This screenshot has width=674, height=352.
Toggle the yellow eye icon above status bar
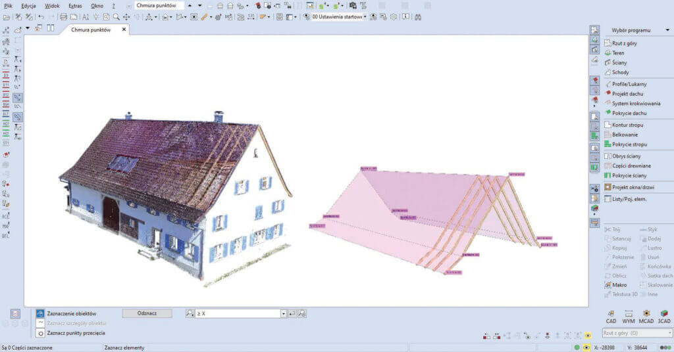click(x=588, y=336)
